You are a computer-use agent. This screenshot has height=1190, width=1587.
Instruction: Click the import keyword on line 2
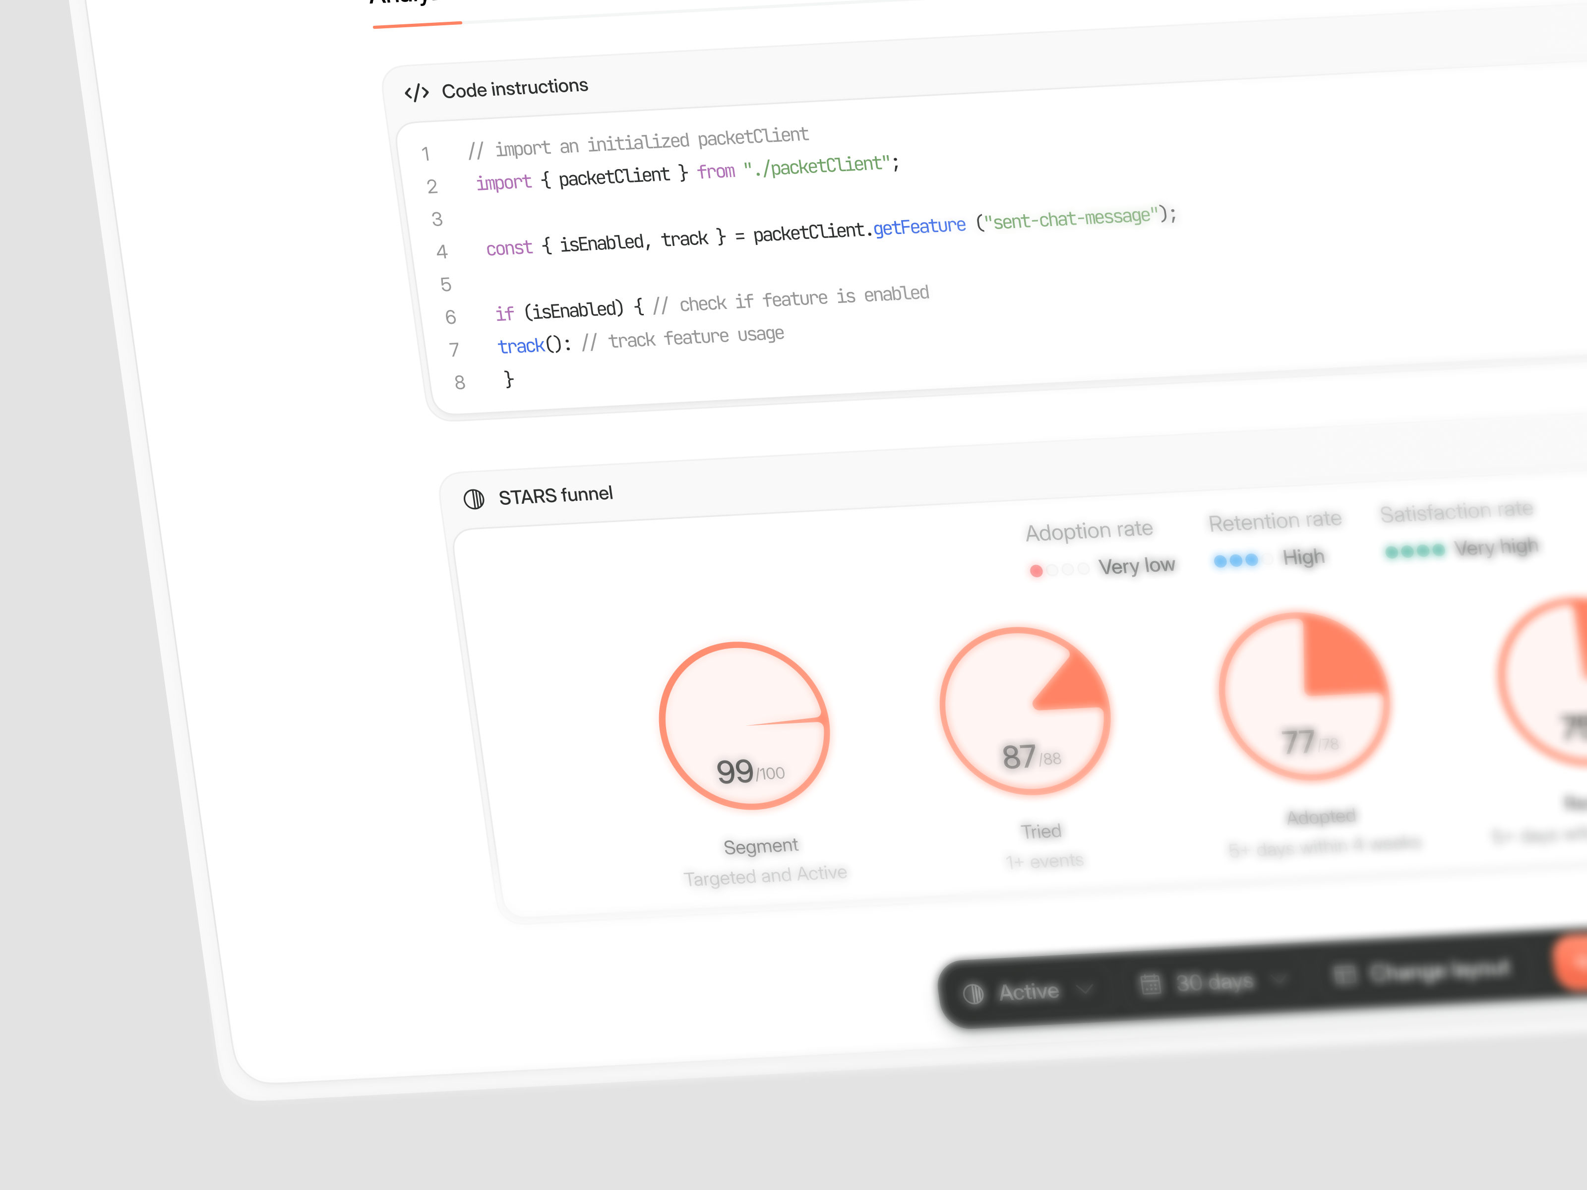503,181
